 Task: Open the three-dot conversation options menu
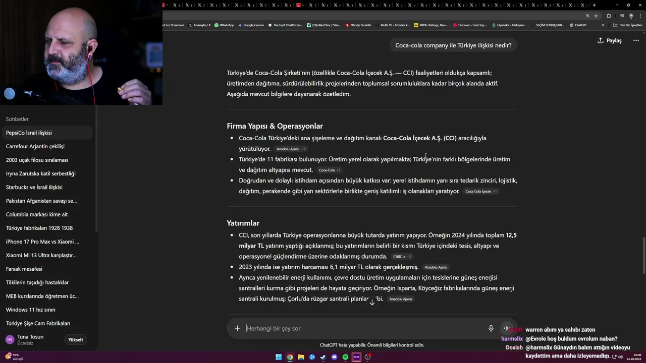(x=636, y=40)
